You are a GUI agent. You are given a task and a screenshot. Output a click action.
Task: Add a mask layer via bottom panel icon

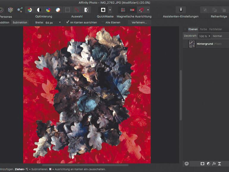coord(202,164)
